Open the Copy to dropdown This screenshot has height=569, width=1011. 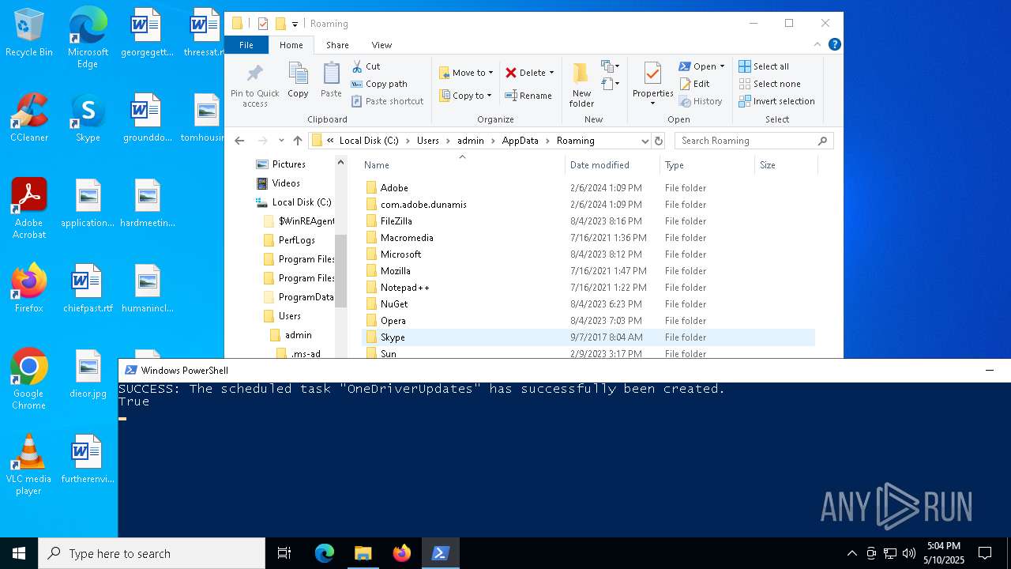click(466, 96)
